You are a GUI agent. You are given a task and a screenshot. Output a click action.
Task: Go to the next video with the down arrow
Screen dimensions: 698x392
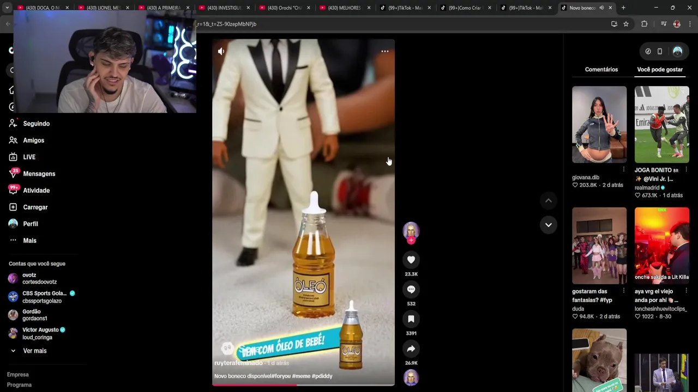549,225
